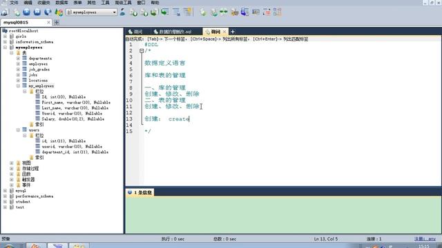Expand the information_schema database node
Image resolution: width=442 pixels, height=248 pixels.
click(x=5, y=42)
